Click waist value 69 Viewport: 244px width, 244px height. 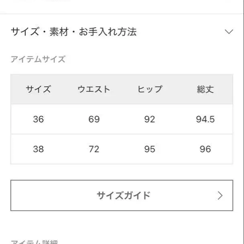pyautogui.click(x=94, y=119)
